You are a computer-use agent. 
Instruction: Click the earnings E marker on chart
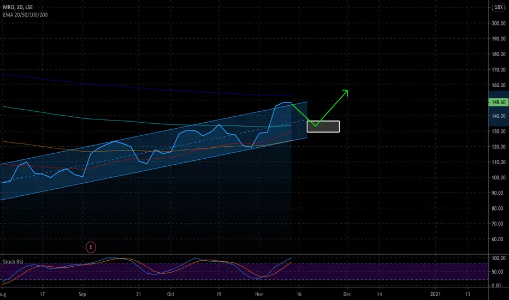coord(91,248)
